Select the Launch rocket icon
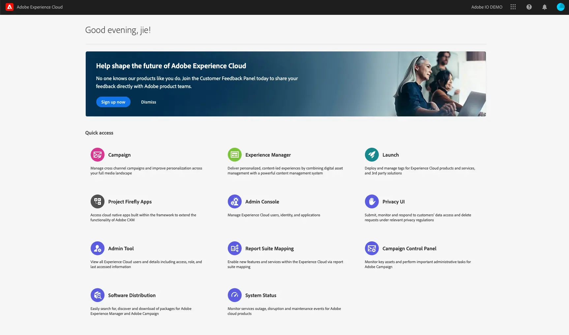Screen dimensions: 569x335 point(372,155)
